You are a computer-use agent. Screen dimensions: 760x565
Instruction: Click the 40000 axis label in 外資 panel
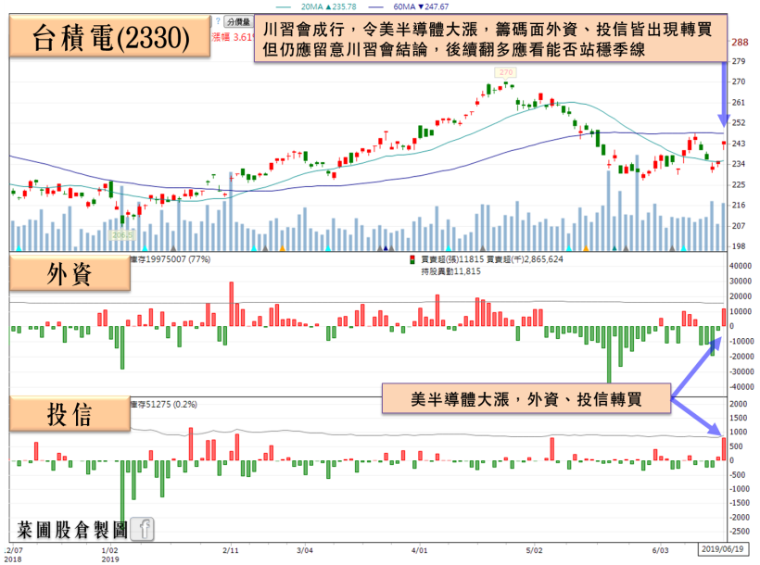741,266
